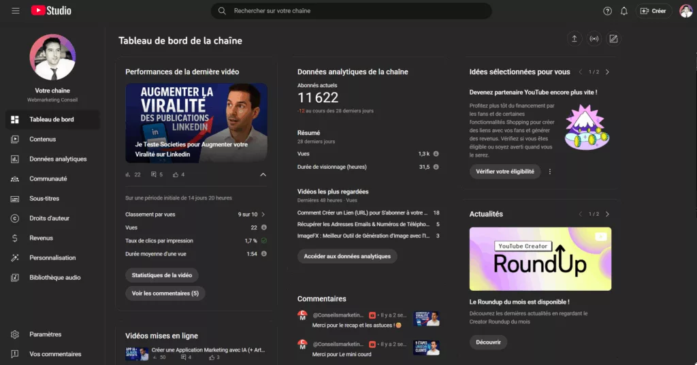
Task: Click Statistiques de la vidéo button
Action: pos(162,275)
